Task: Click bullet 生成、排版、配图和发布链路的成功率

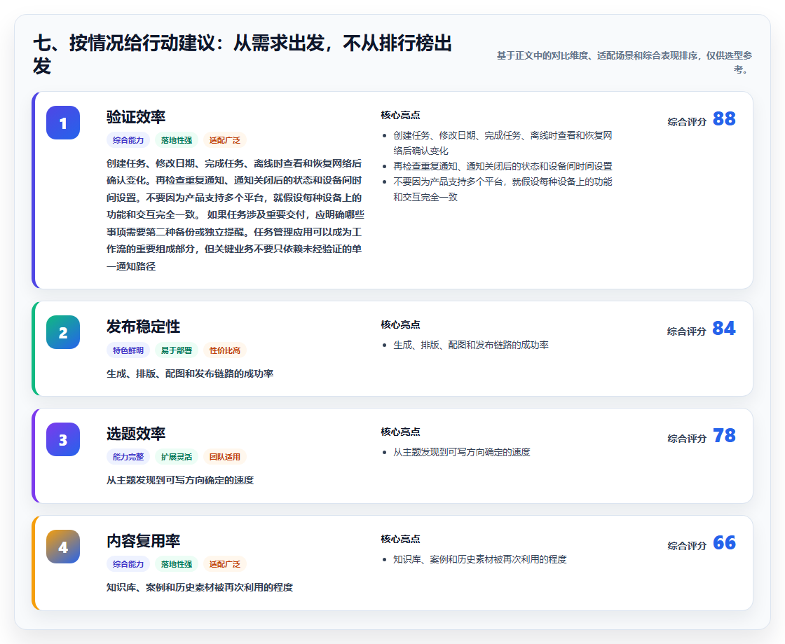Action: [x=470, y=345]
